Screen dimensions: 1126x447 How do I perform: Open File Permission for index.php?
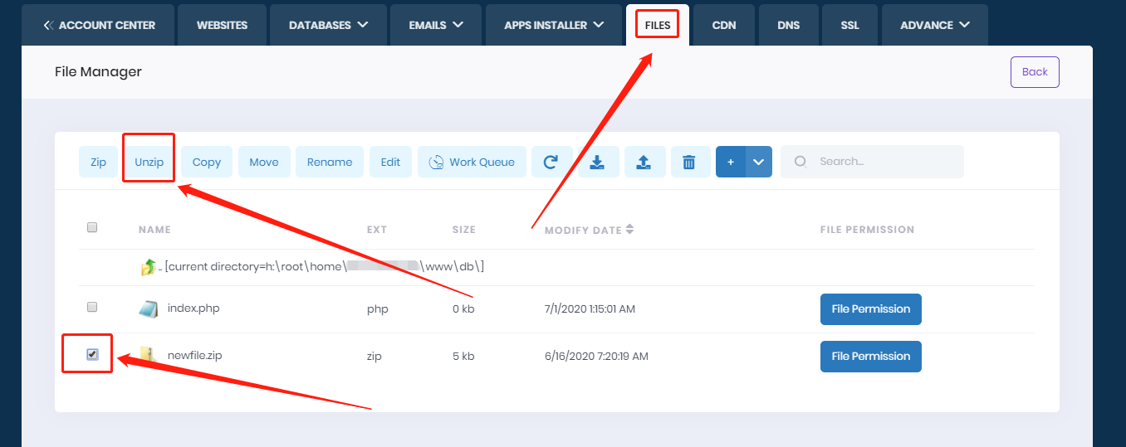870,309
